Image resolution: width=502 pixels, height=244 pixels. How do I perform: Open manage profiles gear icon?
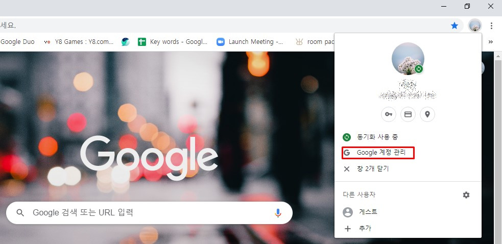[466, 194]
